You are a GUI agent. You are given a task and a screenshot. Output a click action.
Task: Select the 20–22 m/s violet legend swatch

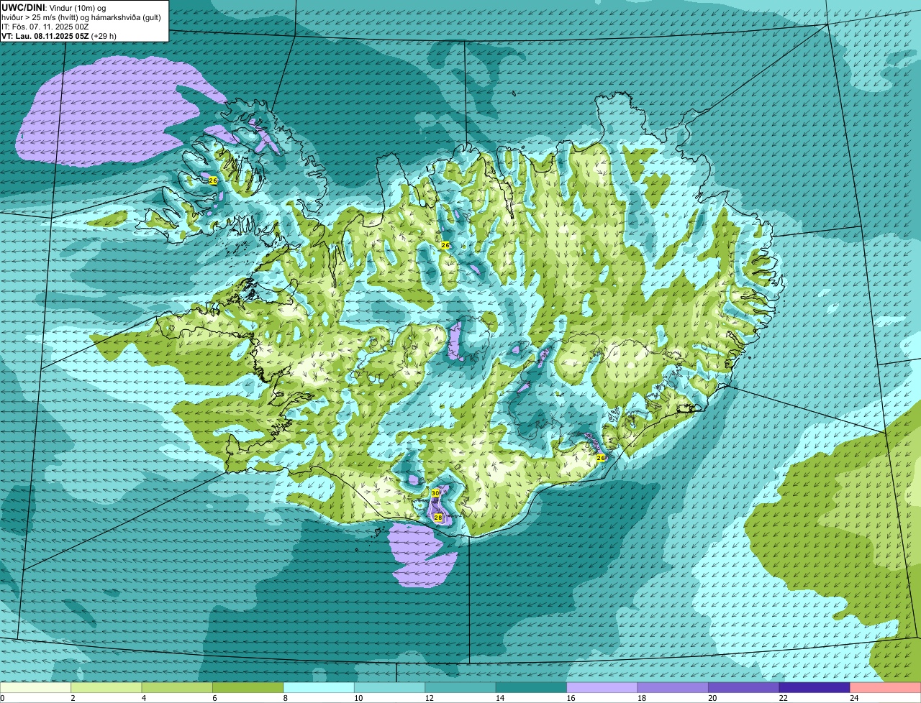(744, 688)
